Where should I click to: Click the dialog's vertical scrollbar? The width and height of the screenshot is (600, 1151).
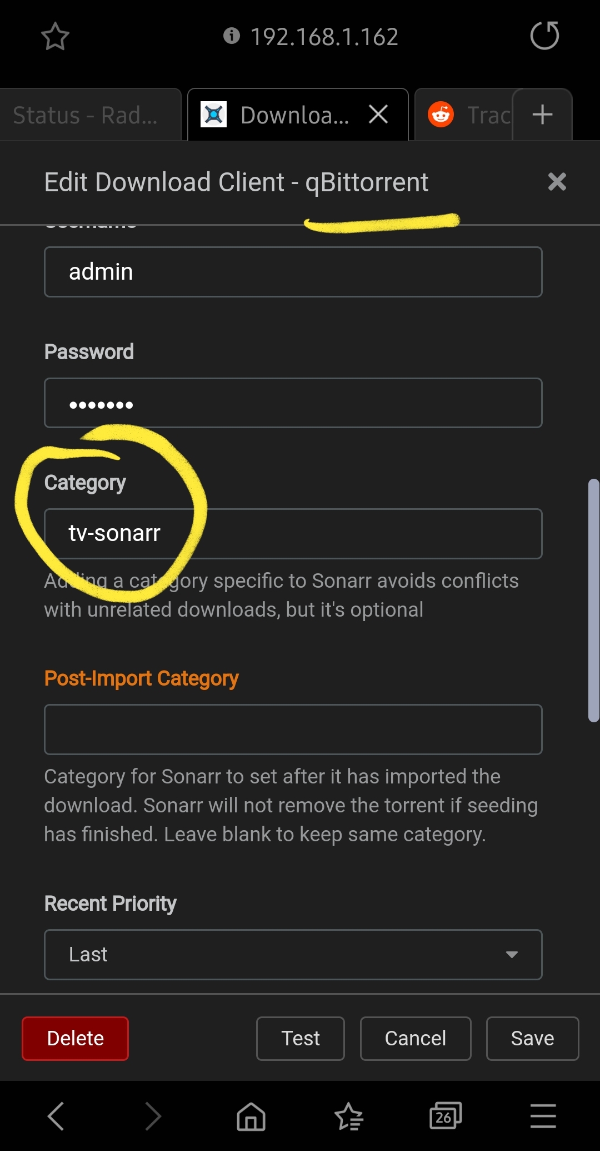593,601
